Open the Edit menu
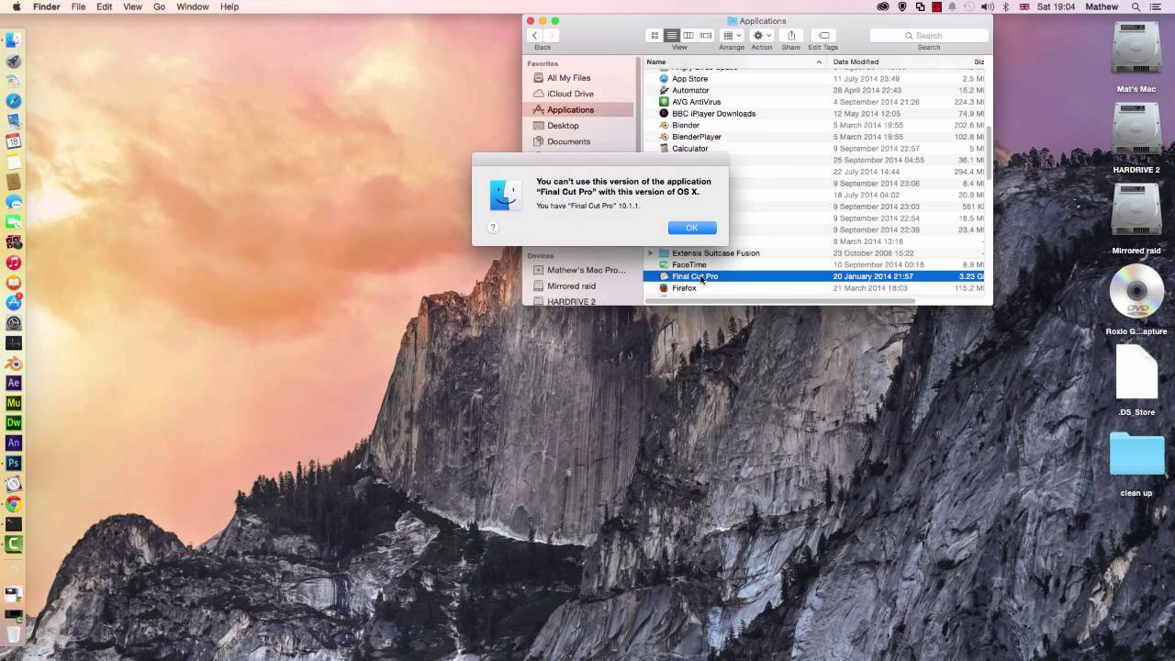 coord(105,6)
